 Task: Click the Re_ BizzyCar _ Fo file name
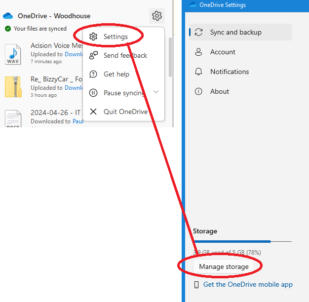click(x=56, y=79)
